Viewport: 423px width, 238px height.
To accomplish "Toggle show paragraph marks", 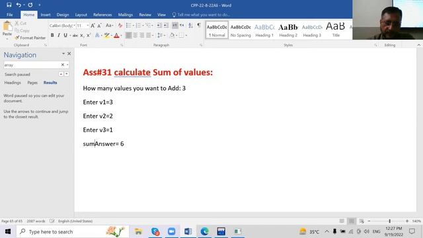I will pyautogui.click(x=199, y=25).
